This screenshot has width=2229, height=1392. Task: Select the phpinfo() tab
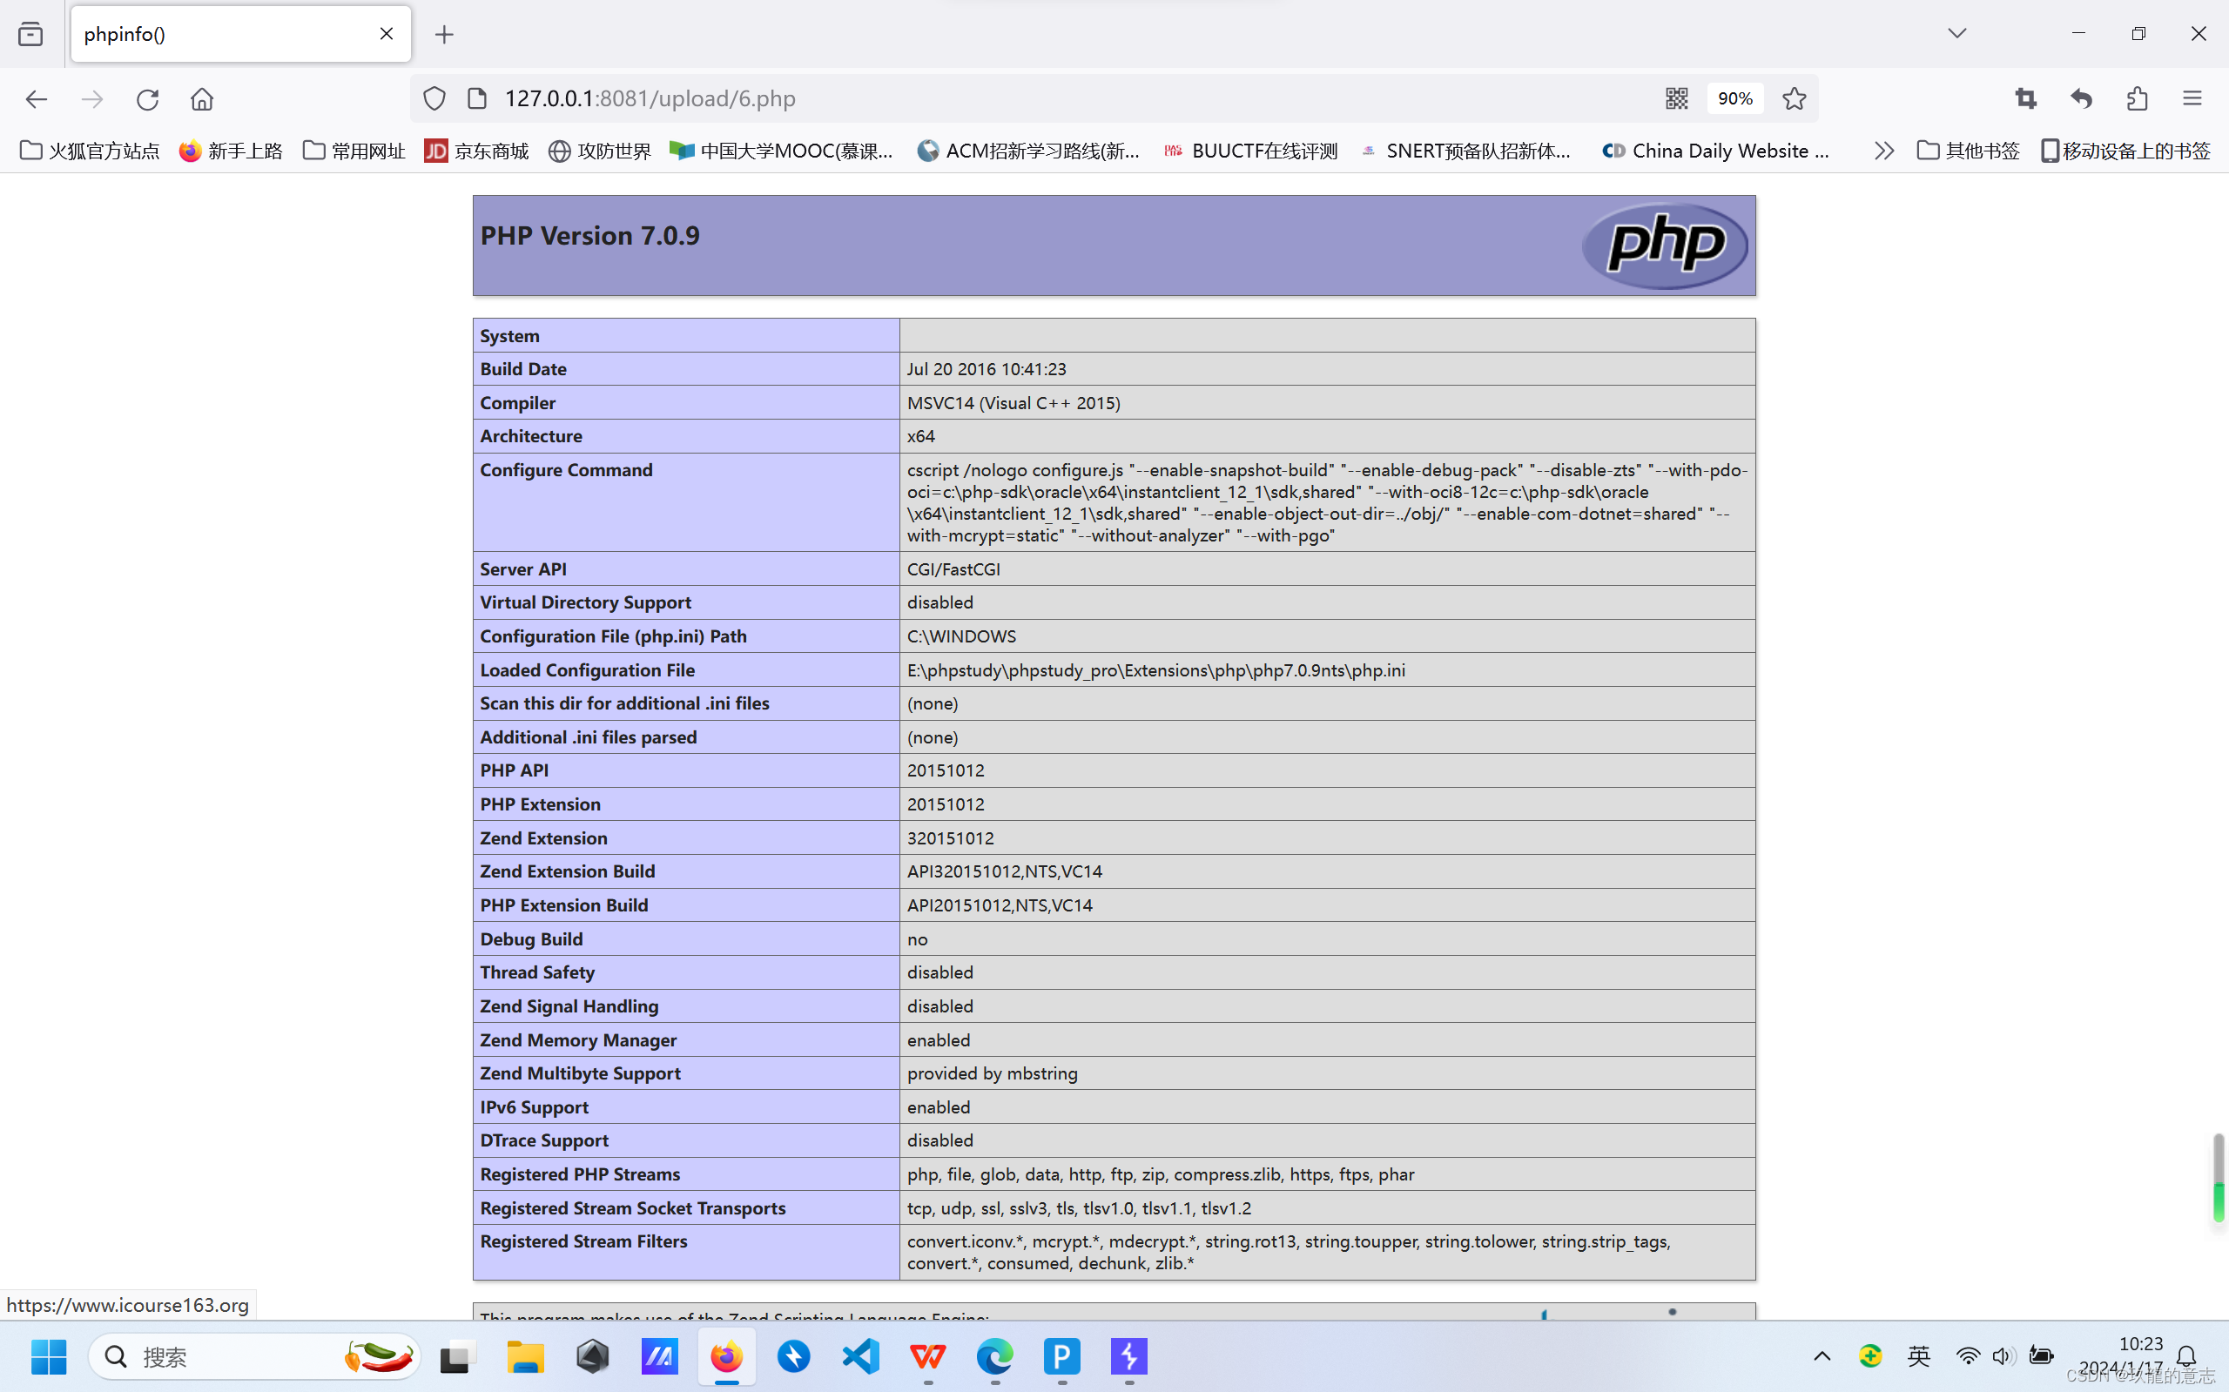click(241, 34)
